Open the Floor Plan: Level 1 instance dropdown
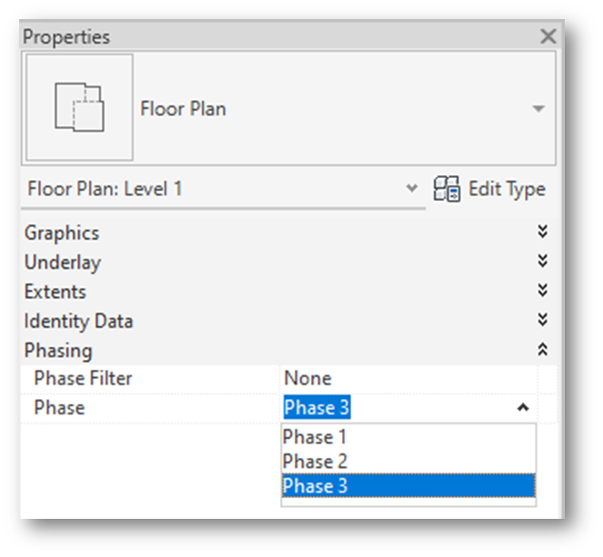The height and width of the screenshot is (557, 603). click(x=412, y=189)
